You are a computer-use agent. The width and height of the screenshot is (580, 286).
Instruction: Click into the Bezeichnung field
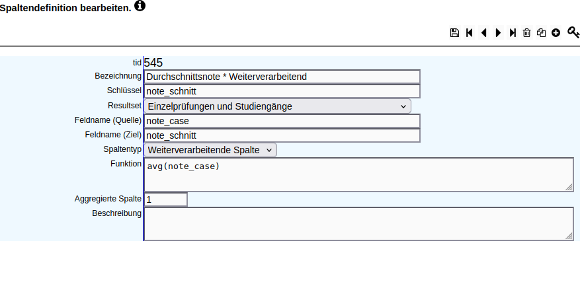coord(282,77)
